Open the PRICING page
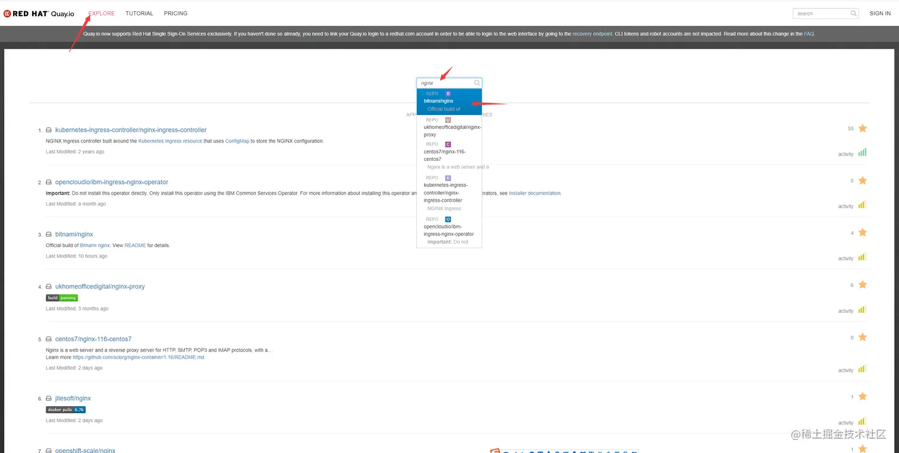The image size is (899, 453). coord(175,13)
